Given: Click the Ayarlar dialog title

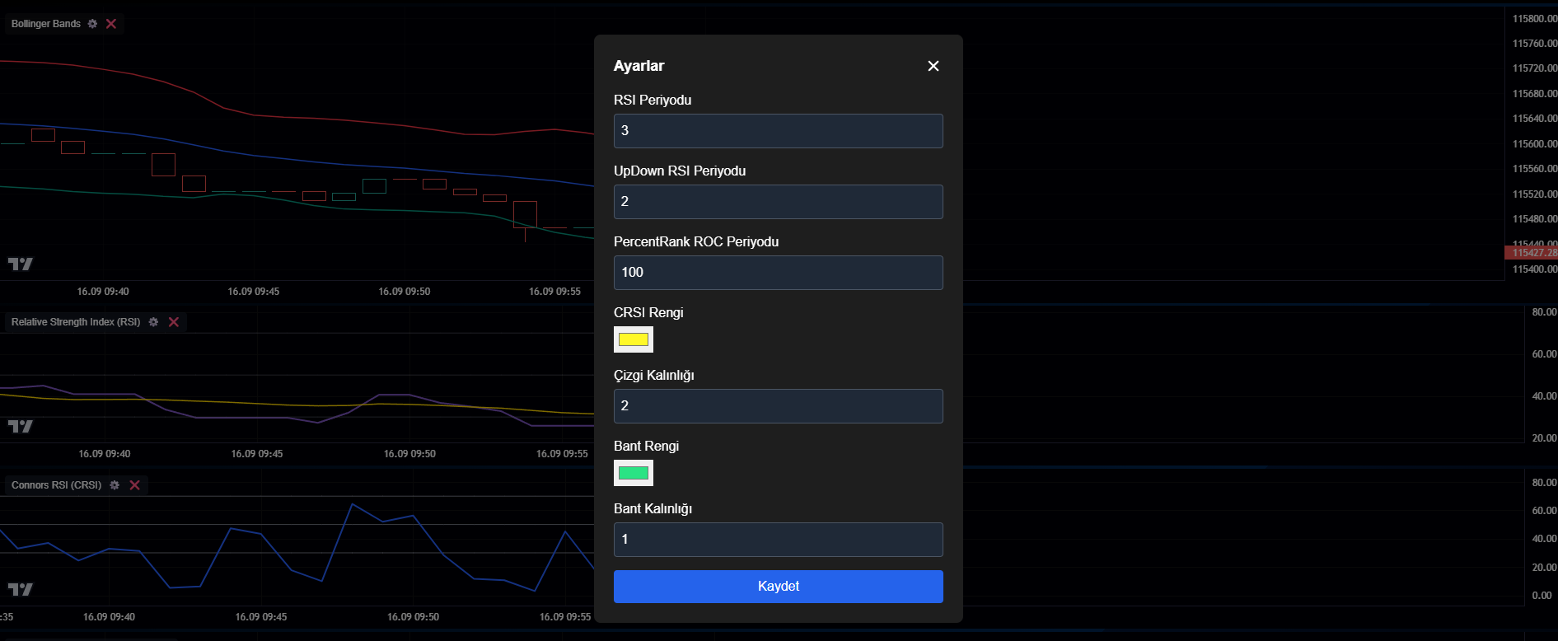Looking at the screenshot, I should [x=639, y=66].
